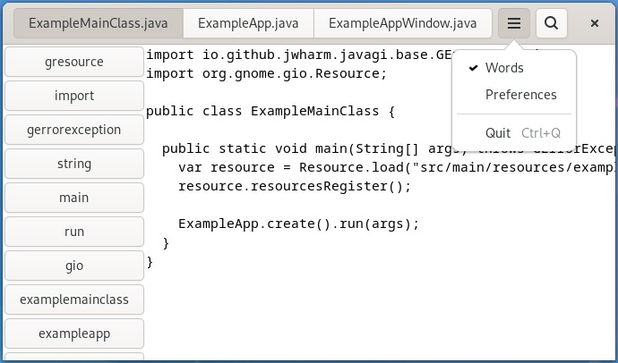Viewport: 618px width, 363px height.
Task: Click the gerrorexception word button
Action: 74,130
